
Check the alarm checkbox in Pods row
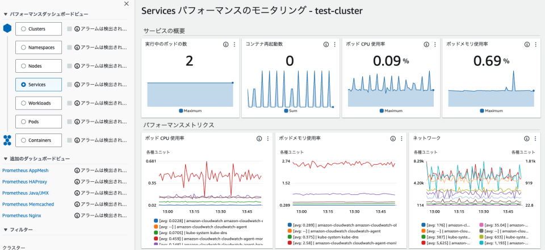click(x=70, y=122)
